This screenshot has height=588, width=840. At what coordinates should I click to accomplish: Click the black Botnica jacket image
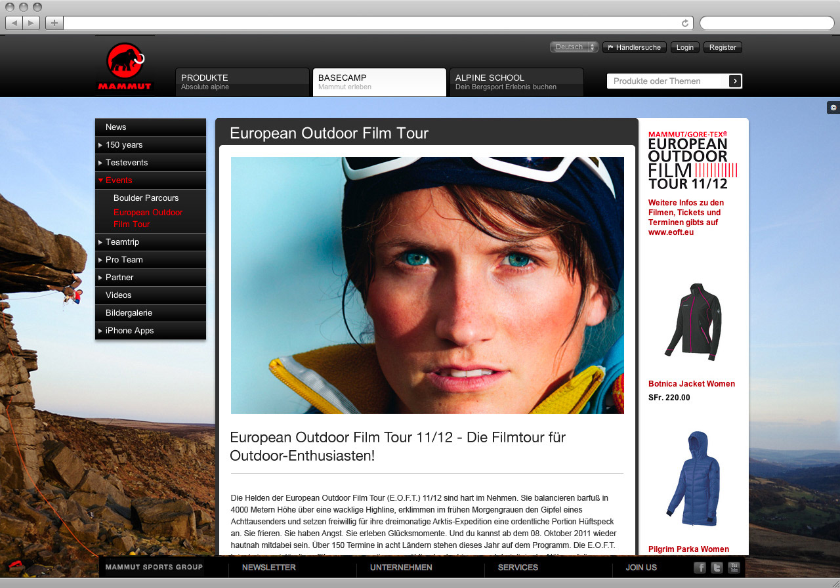click(693, 322)
